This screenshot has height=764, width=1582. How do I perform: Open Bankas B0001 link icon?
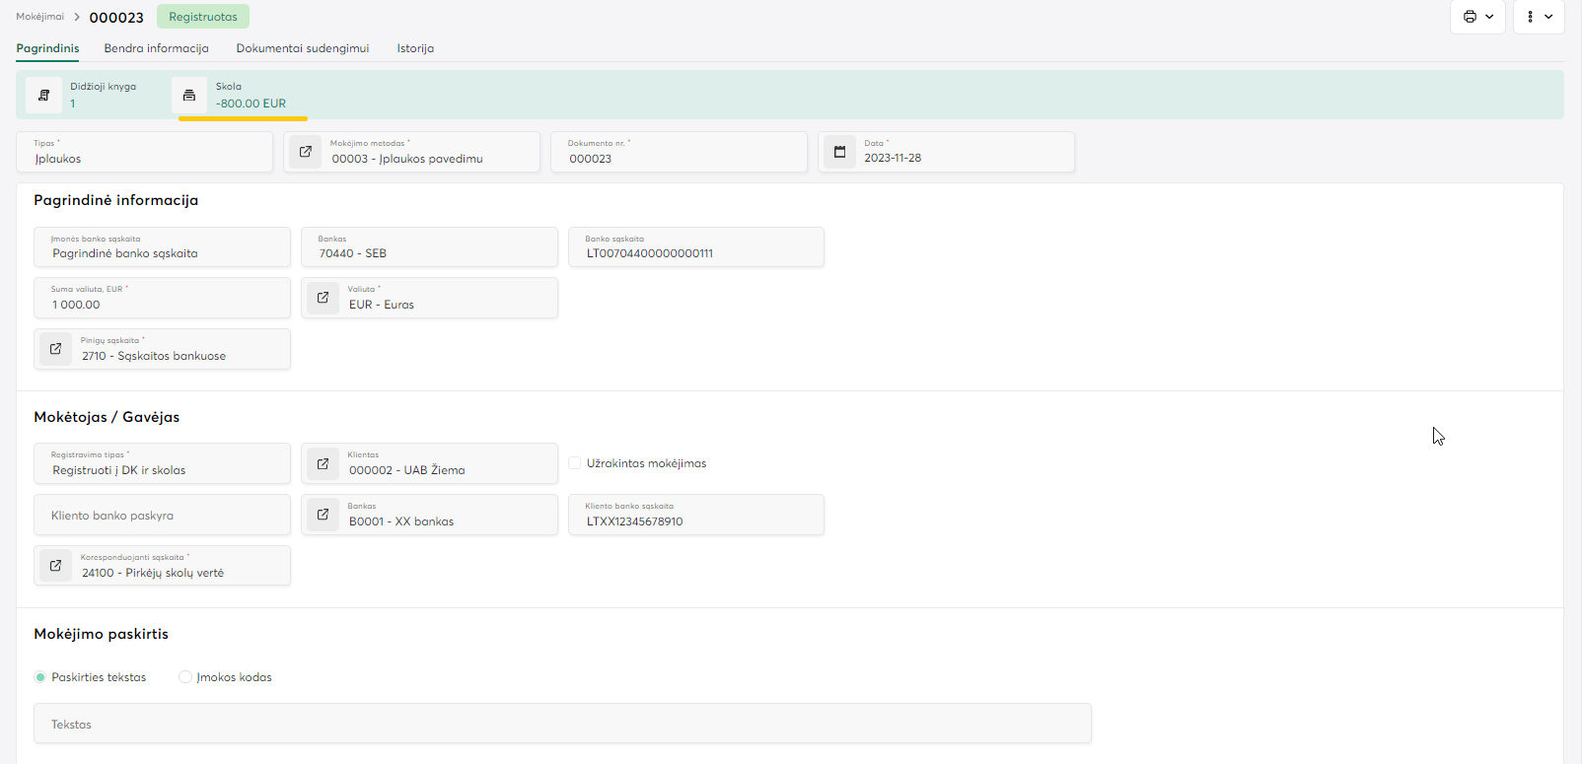coord(323,515)
